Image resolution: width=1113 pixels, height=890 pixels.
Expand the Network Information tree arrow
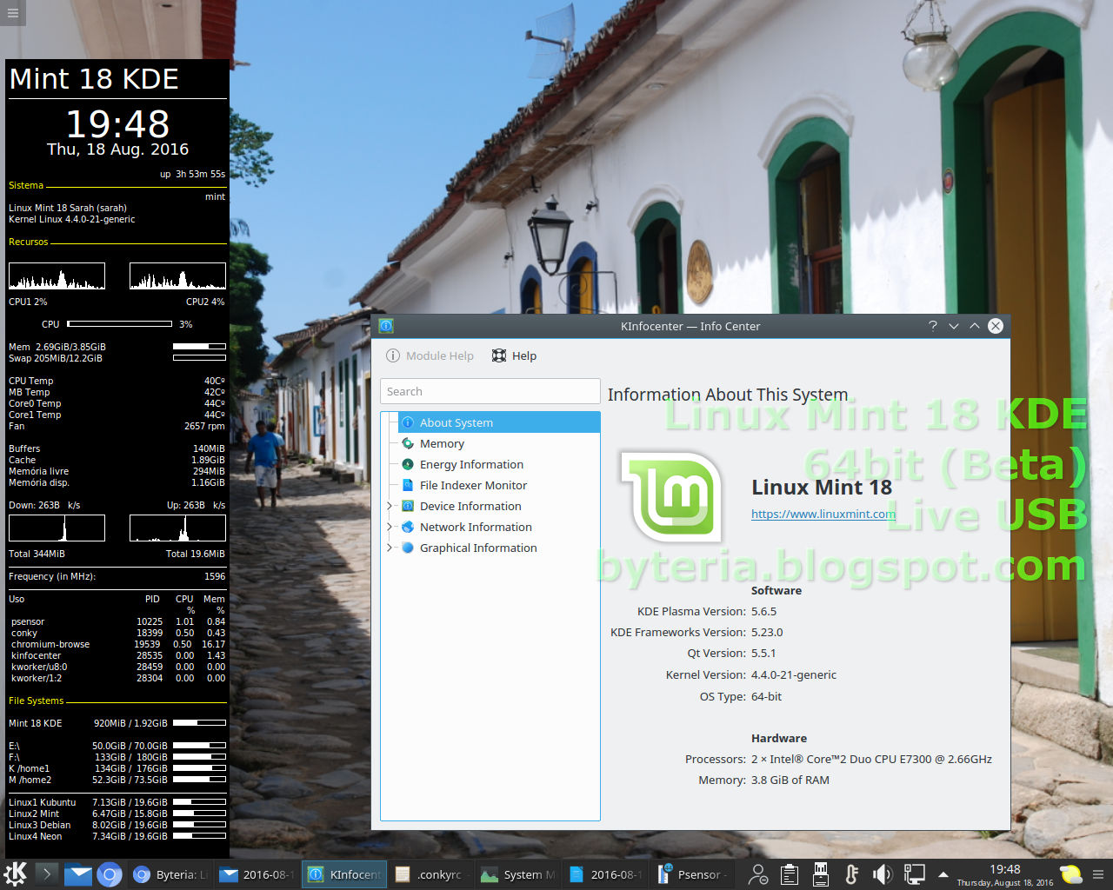[x=390, y=527]
